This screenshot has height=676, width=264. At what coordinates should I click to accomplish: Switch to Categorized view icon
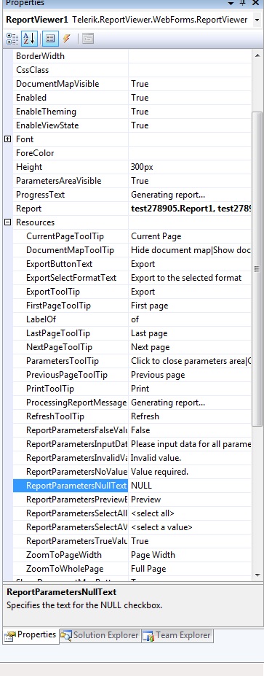pyautogui.click(x=12, y=39)
